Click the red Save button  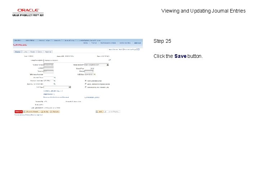(18, 112)
